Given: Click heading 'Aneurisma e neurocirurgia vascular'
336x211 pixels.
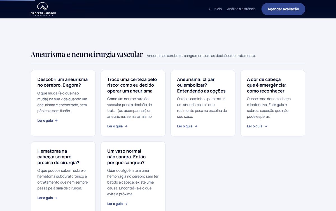Looking at the screenshot, I should [87, 54].
